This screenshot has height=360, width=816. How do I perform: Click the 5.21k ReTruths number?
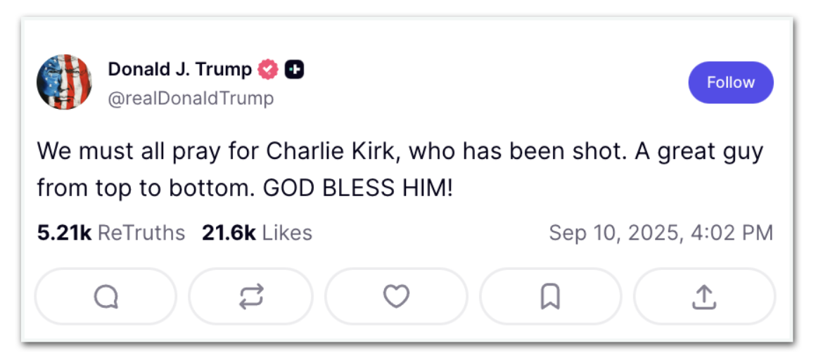(x=64, y=233)
